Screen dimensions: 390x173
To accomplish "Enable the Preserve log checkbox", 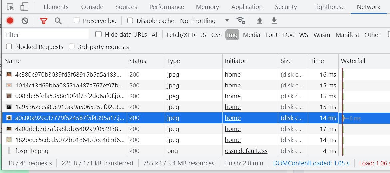I will [x=77, y=21].
